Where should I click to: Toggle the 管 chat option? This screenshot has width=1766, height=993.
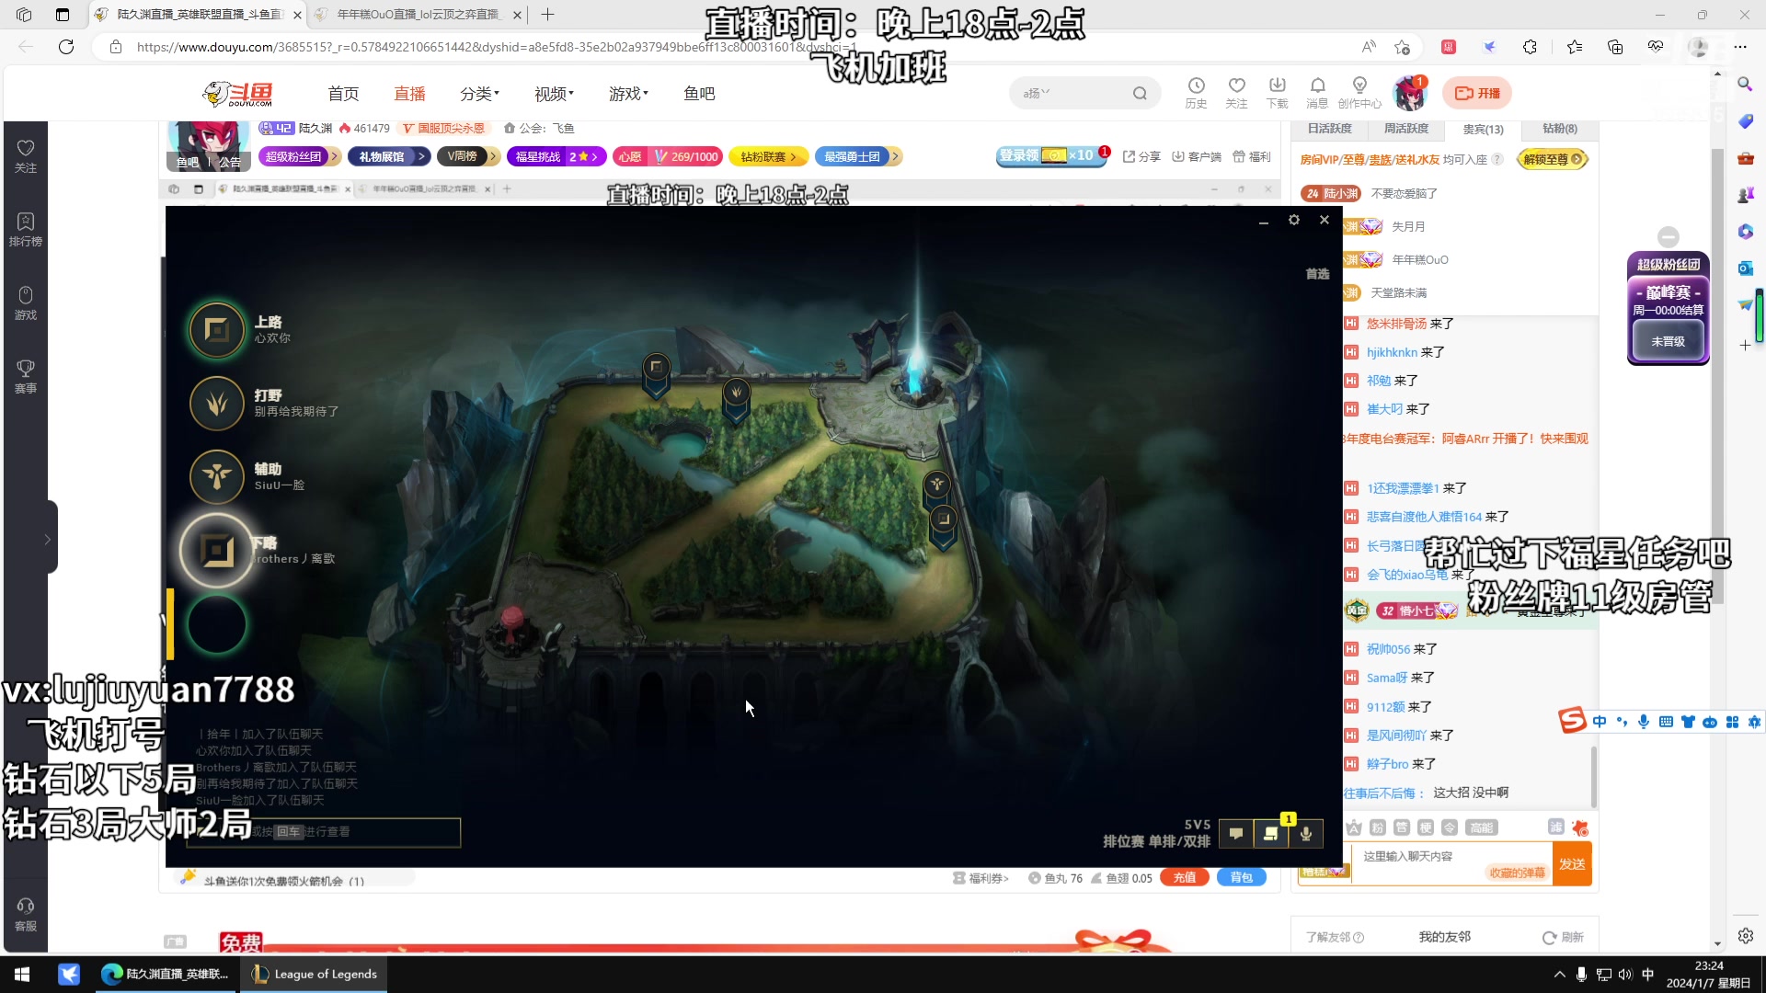pos(1401,827)
